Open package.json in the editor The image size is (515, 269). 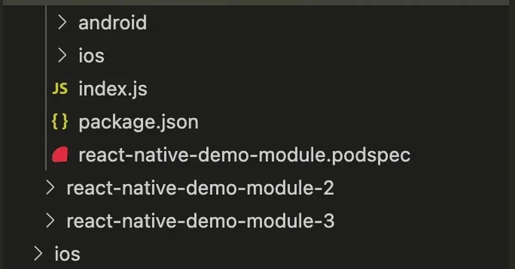coord(138,121)
